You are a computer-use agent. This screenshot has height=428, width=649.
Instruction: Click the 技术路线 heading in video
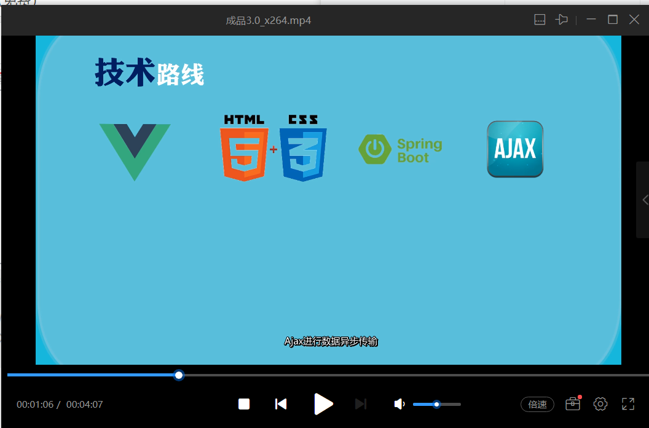pos(149,73)
